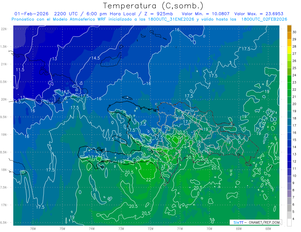Click the "68W" longitude axis label
The image size is (301, 232).
(x=268, y=229)
